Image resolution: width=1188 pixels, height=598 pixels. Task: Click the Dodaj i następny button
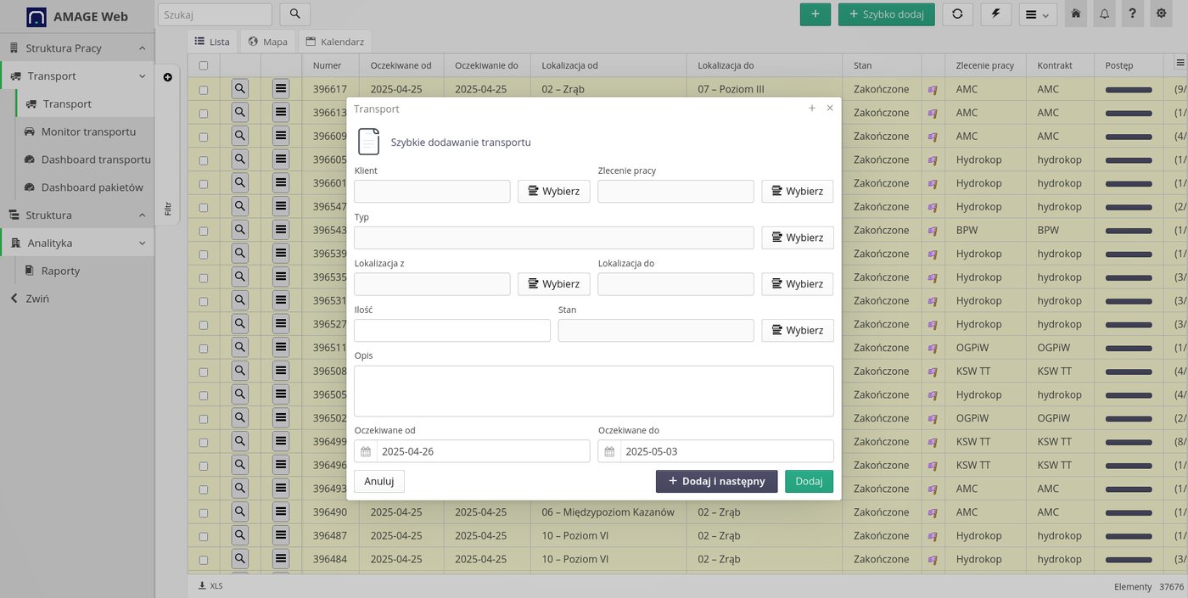717,481
